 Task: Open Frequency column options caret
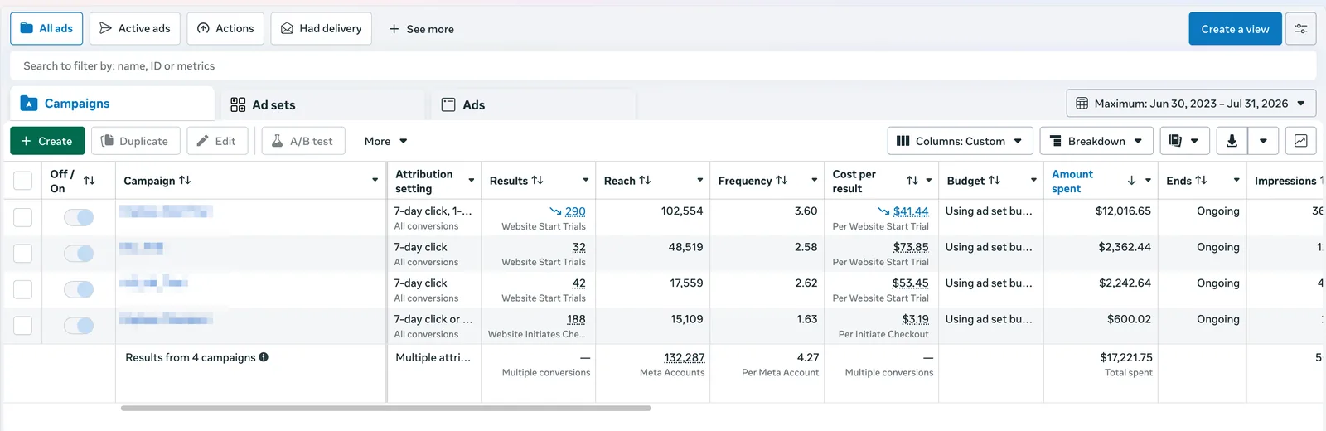815,181
